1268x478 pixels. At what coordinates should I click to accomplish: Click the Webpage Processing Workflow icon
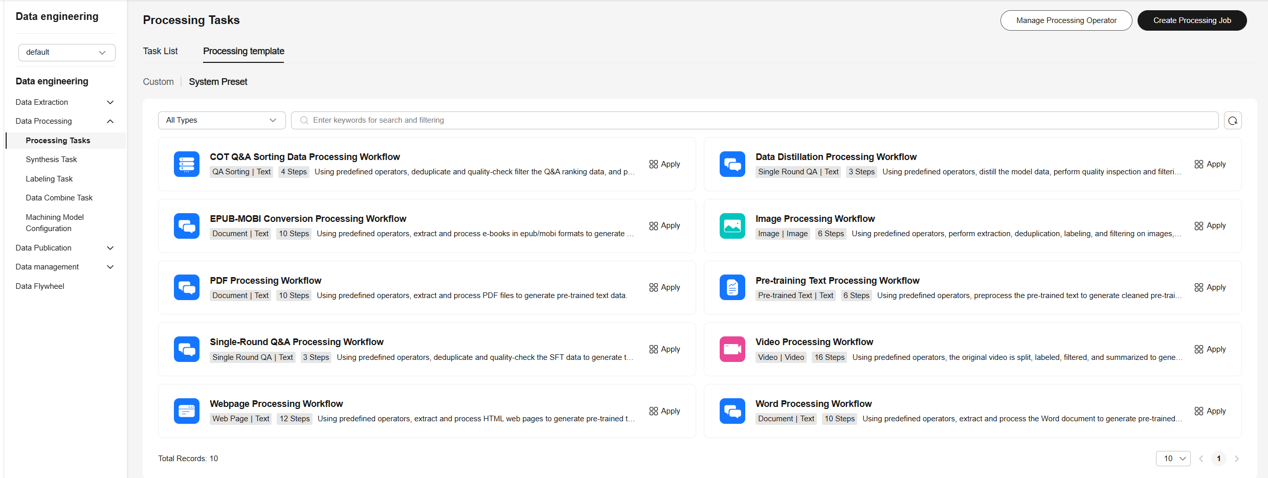point(186,411)
